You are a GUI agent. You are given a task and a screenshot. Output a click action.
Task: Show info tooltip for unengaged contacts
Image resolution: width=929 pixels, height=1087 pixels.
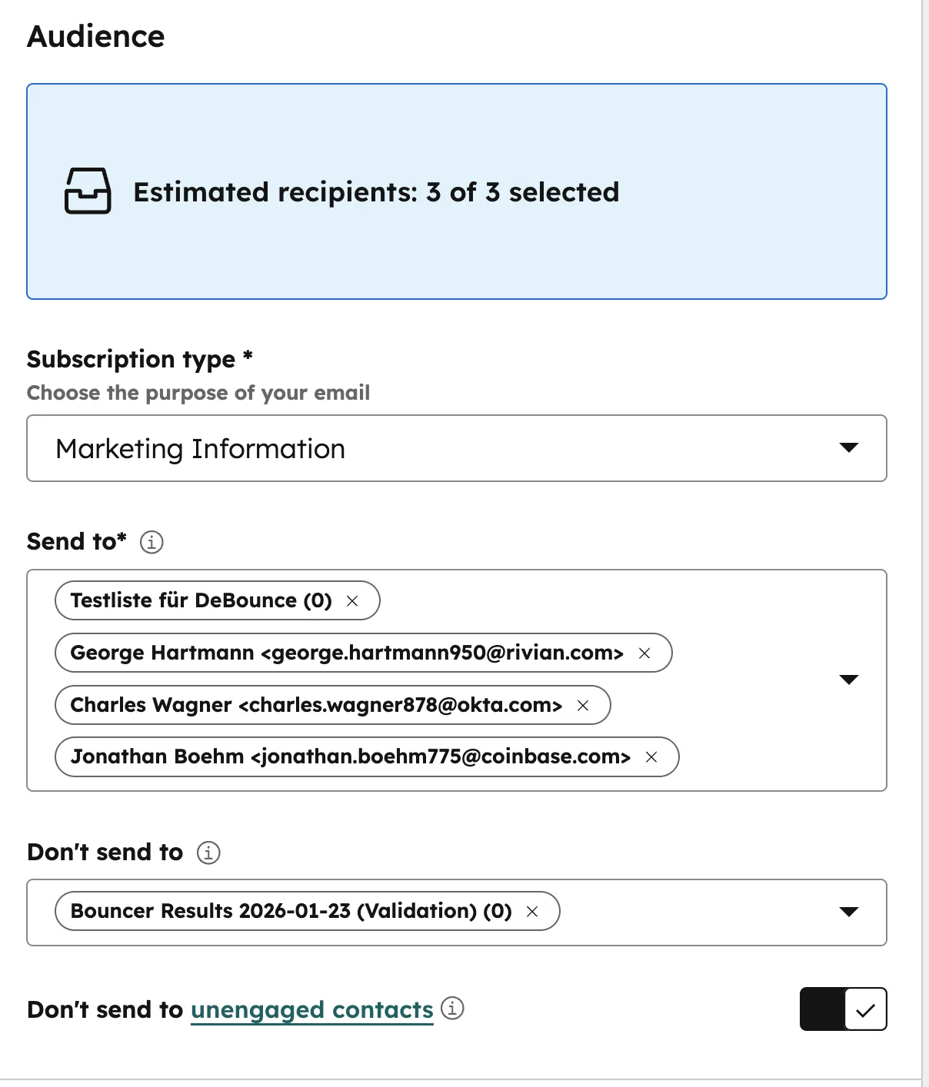(x=452, y=1008)
